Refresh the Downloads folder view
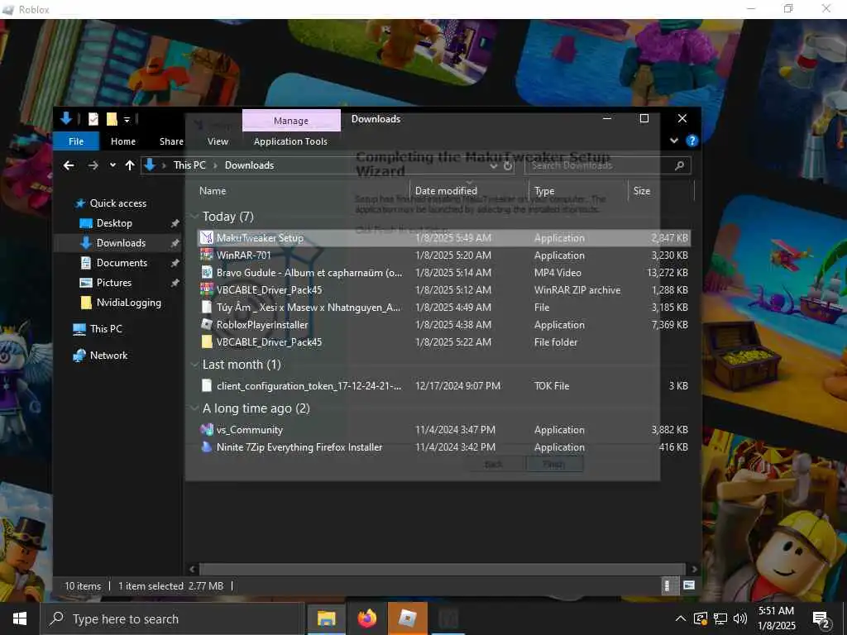Image resolution: width=847 pixels, height=635 pixels. coord(508,165)
